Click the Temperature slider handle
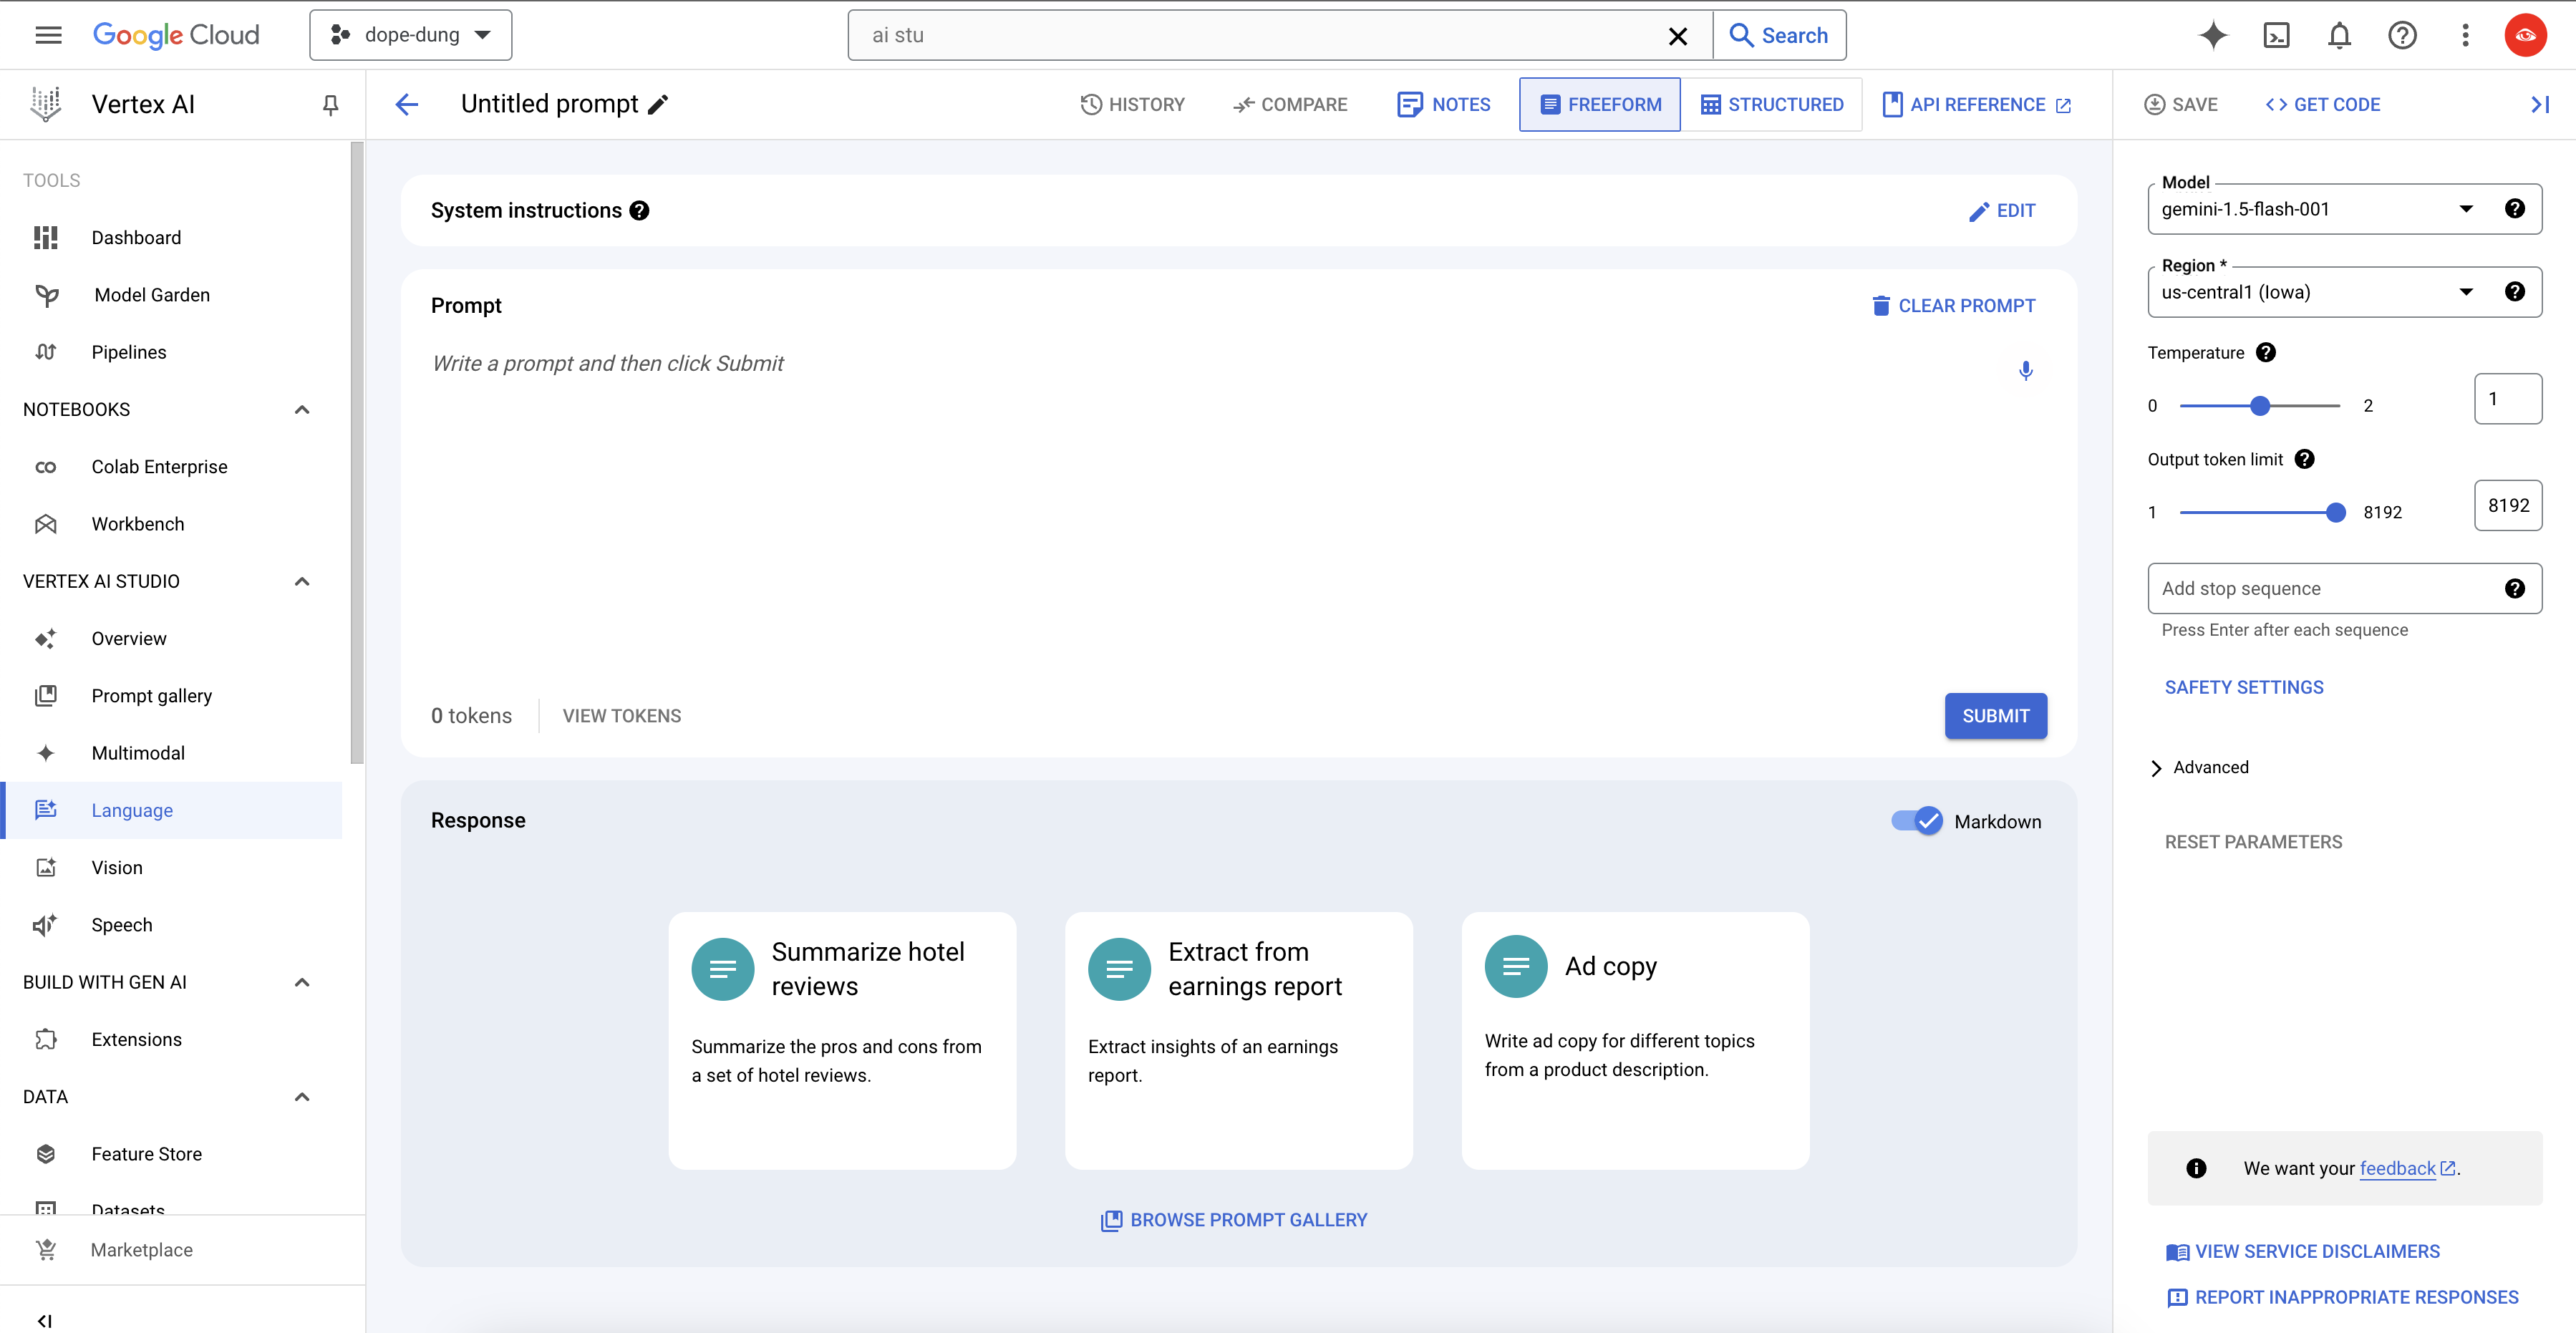Viewport: 2576px width, 1333px height. point(2260,405)
